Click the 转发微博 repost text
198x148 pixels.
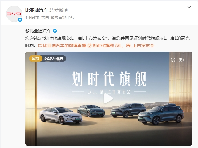[x=59, y=10]
